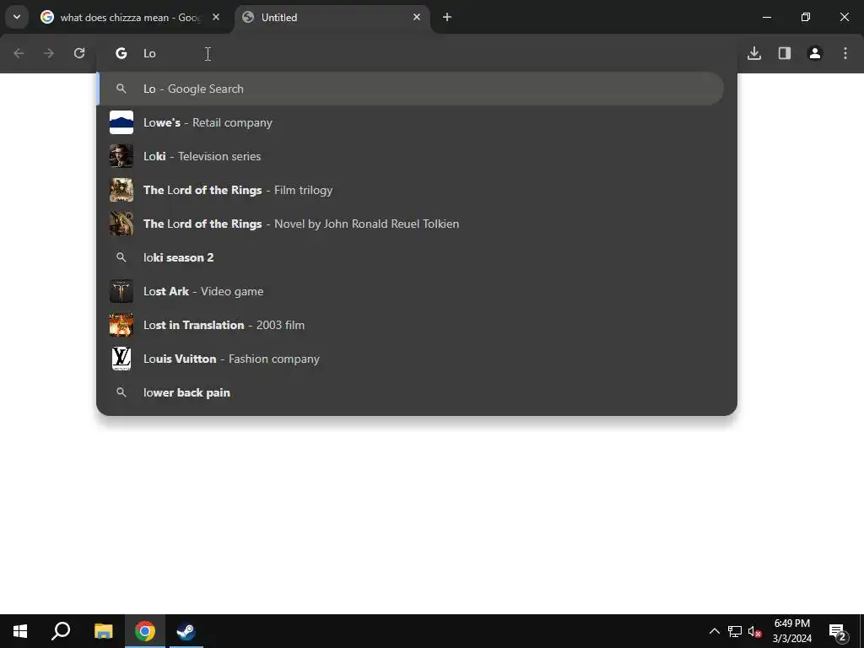The width and height of the screenshot is (864, 648).
Task: Open the profile avatar icon
Action: [815, 53]
